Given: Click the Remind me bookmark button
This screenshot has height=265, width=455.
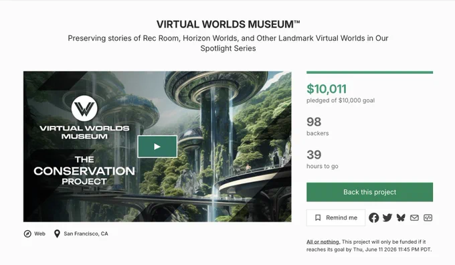Looking at the screenshot, I should [336, 217].
